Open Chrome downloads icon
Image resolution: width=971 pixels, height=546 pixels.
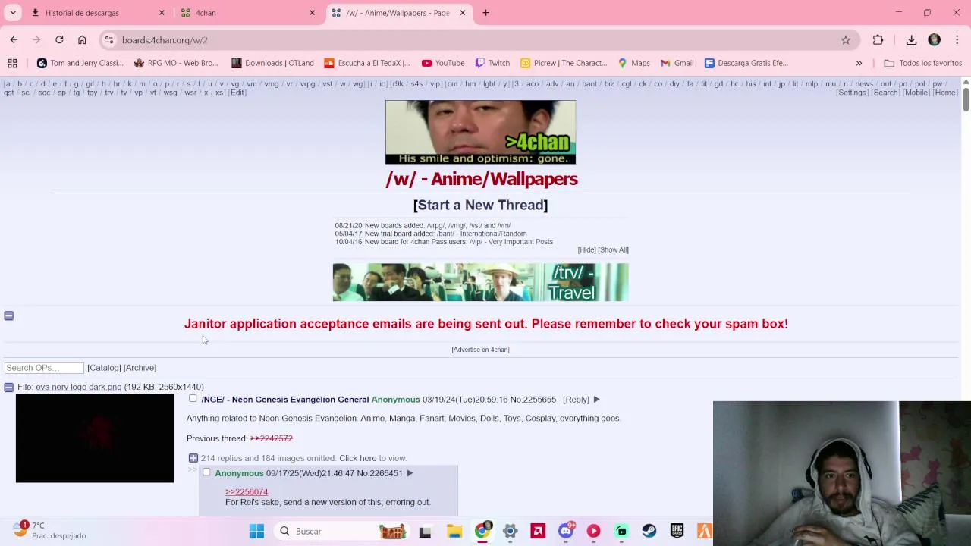click(912, 40)
